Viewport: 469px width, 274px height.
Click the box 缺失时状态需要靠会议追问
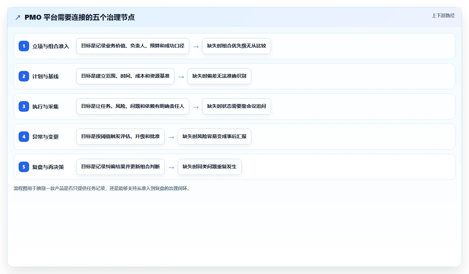tap(237, 106)
